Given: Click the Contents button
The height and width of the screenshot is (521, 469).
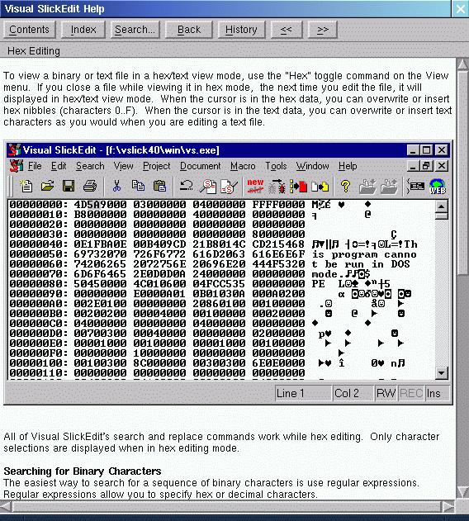Looking at the screenshot, I should pyautogui.click(x=29, y=30).
